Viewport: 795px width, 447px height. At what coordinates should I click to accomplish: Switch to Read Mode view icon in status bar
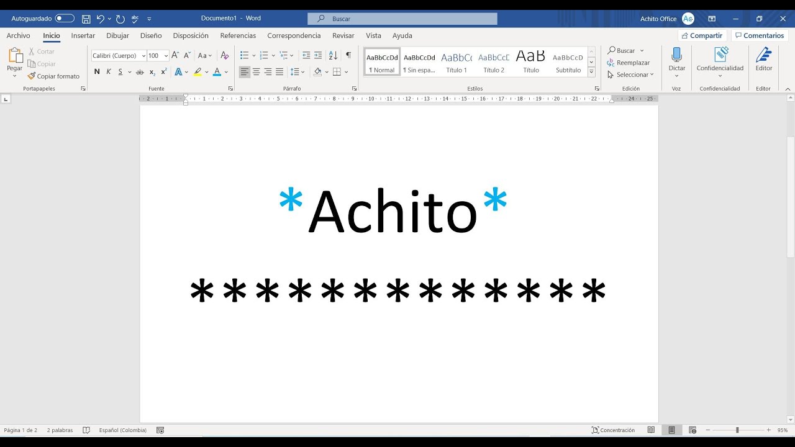click(x=651, y=430)
